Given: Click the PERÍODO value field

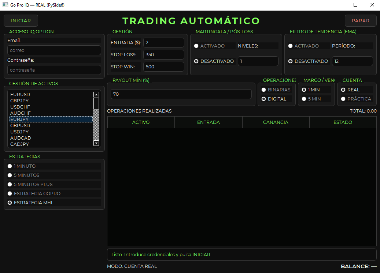Looking at the screenshot, I should [353, 61].
